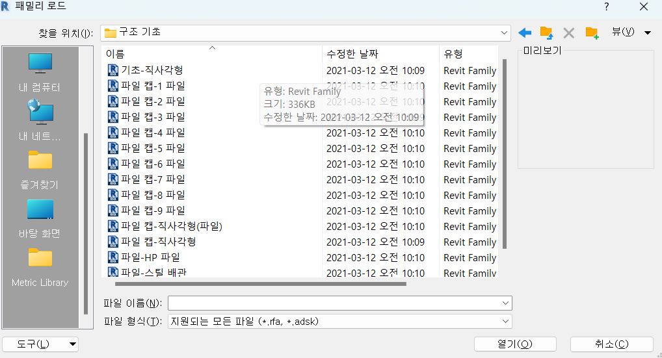Select file name 파일-스틸 배관
Screen dimensions: 662x358
click(153, 272)
